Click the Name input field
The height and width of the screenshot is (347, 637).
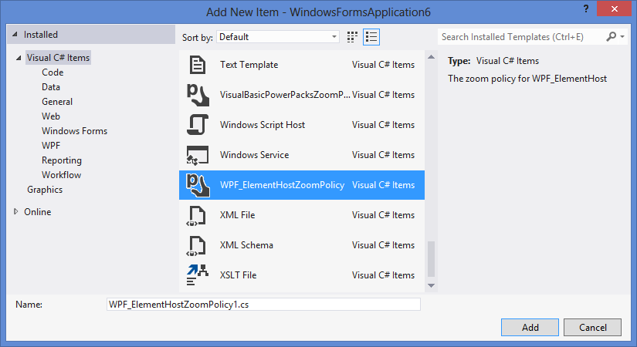(263, 305)
